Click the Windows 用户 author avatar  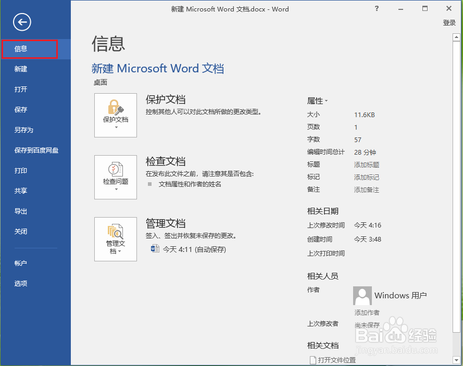[x=362, y=296]
